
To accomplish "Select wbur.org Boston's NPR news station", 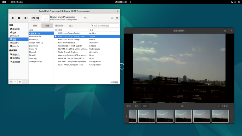I will [87, 55].
